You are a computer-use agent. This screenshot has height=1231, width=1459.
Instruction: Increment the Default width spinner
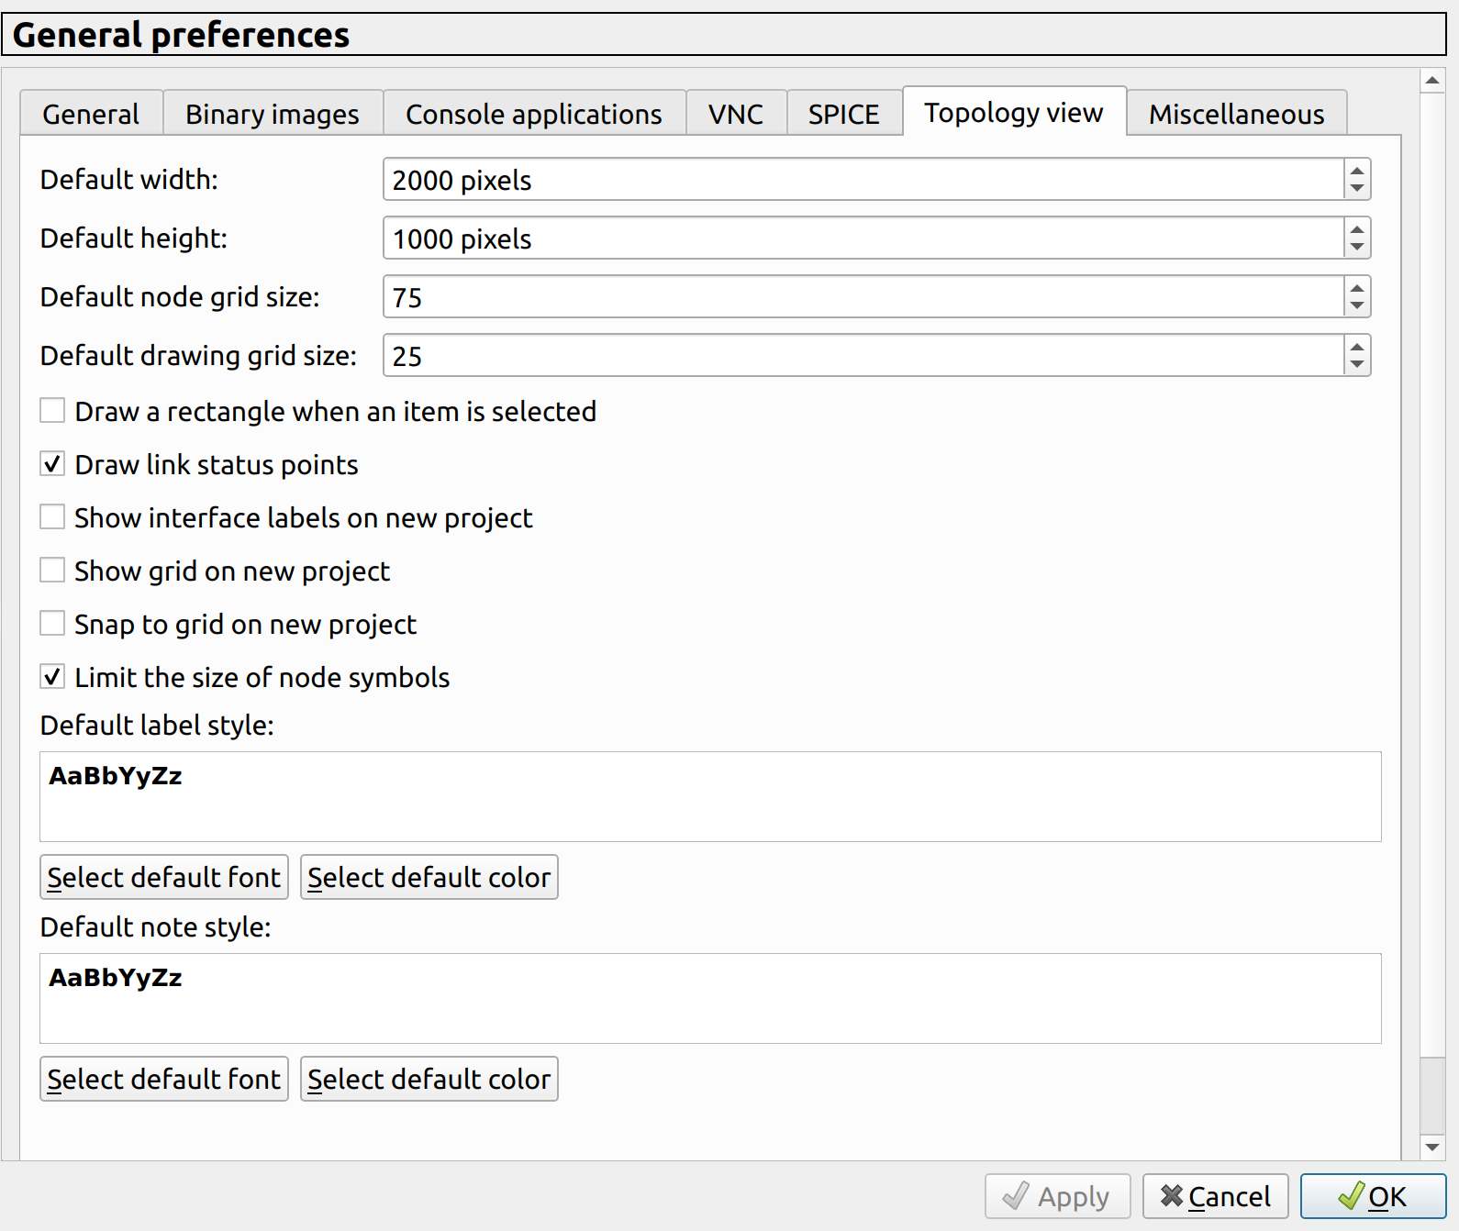[x=1357, y=172]
